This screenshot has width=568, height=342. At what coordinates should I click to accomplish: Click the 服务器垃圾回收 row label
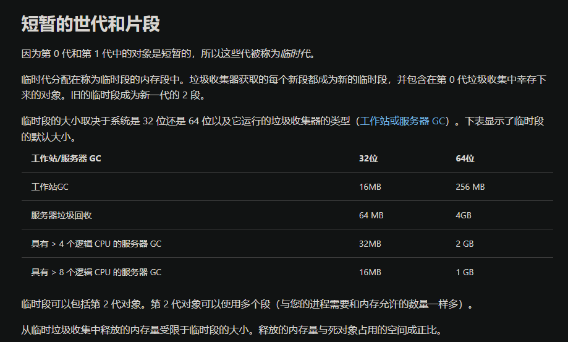(62, 215)
